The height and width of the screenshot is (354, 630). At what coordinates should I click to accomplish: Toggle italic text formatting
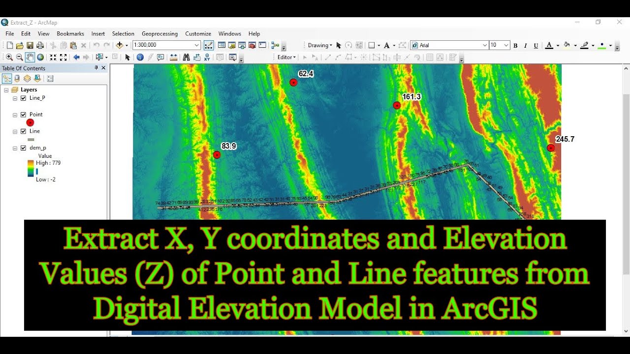click(x=525, y=46)
